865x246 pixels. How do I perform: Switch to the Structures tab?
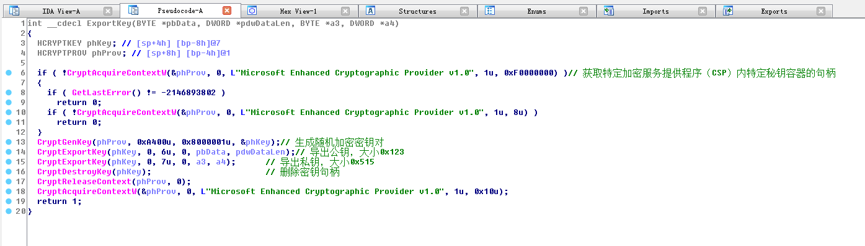coord(417,11)
